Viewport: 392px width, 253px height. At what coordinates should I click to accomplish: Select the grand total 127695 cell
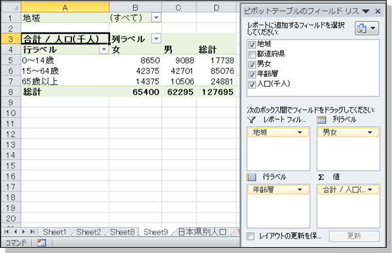pyautogui.click(x=217, y=92)
